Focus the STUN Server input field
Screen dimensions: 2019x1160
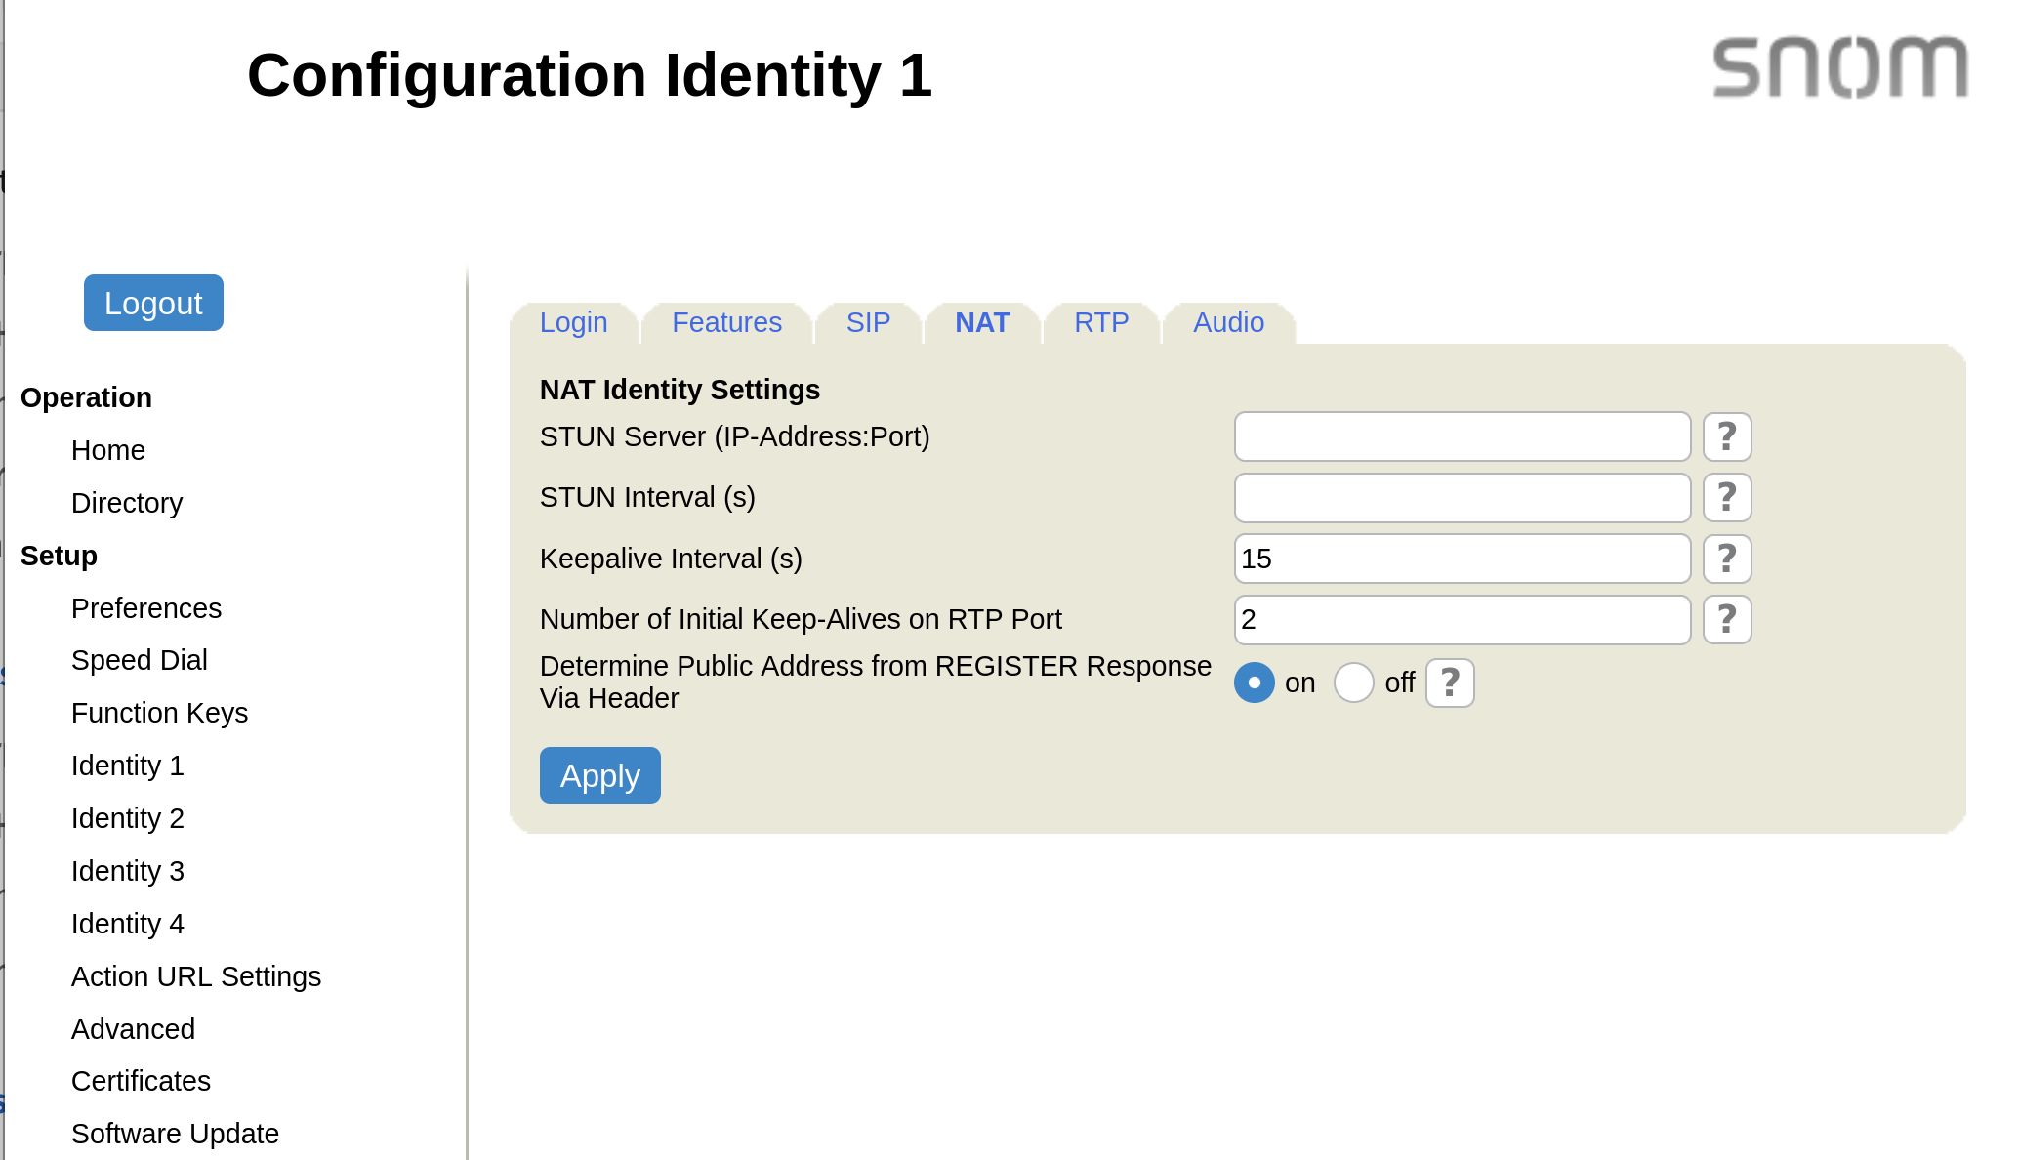1462,436
